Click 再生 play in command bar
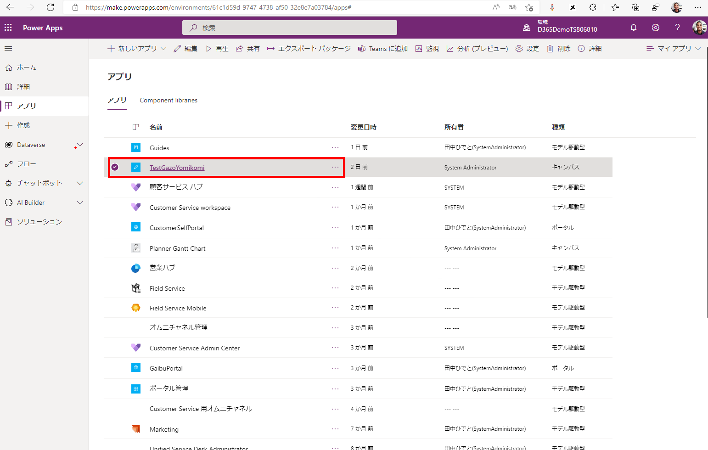Image resolution: width=708 pixels, height=450 pixels. click(217, 49)
